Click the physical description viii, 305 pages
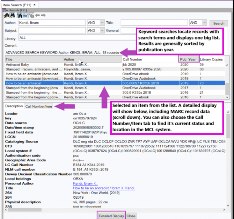Image resolution: width=234 pixels, height=219 pixels. point(90,202)
